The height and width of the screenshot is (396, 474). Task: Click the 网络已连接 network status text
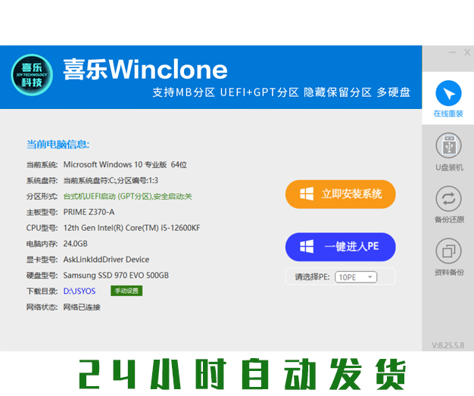pyautogui.click(x=82, y=307)
